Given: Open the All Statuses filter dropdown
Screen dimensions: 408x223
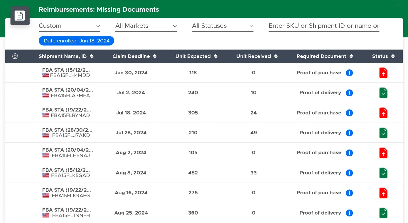Looking at the screenshot, I should coord(223,26).
